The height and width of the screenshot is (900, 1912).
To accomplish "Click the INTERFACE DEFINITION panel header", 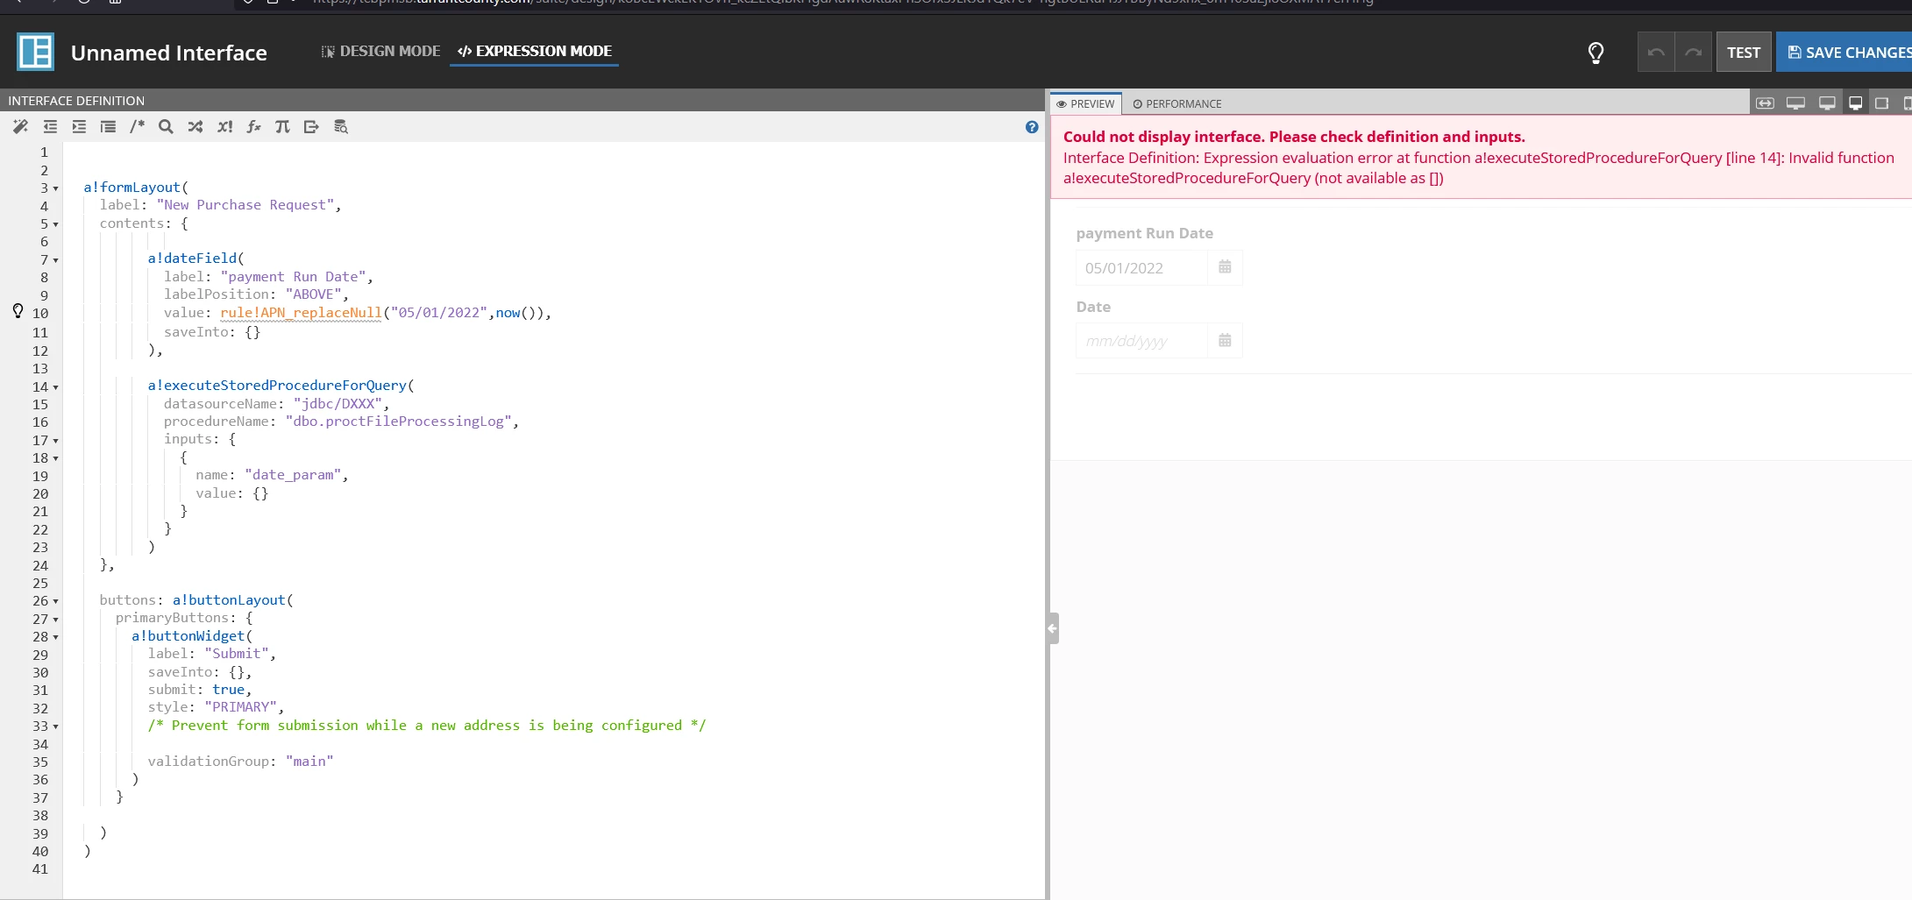I will [x=76, y=101].
